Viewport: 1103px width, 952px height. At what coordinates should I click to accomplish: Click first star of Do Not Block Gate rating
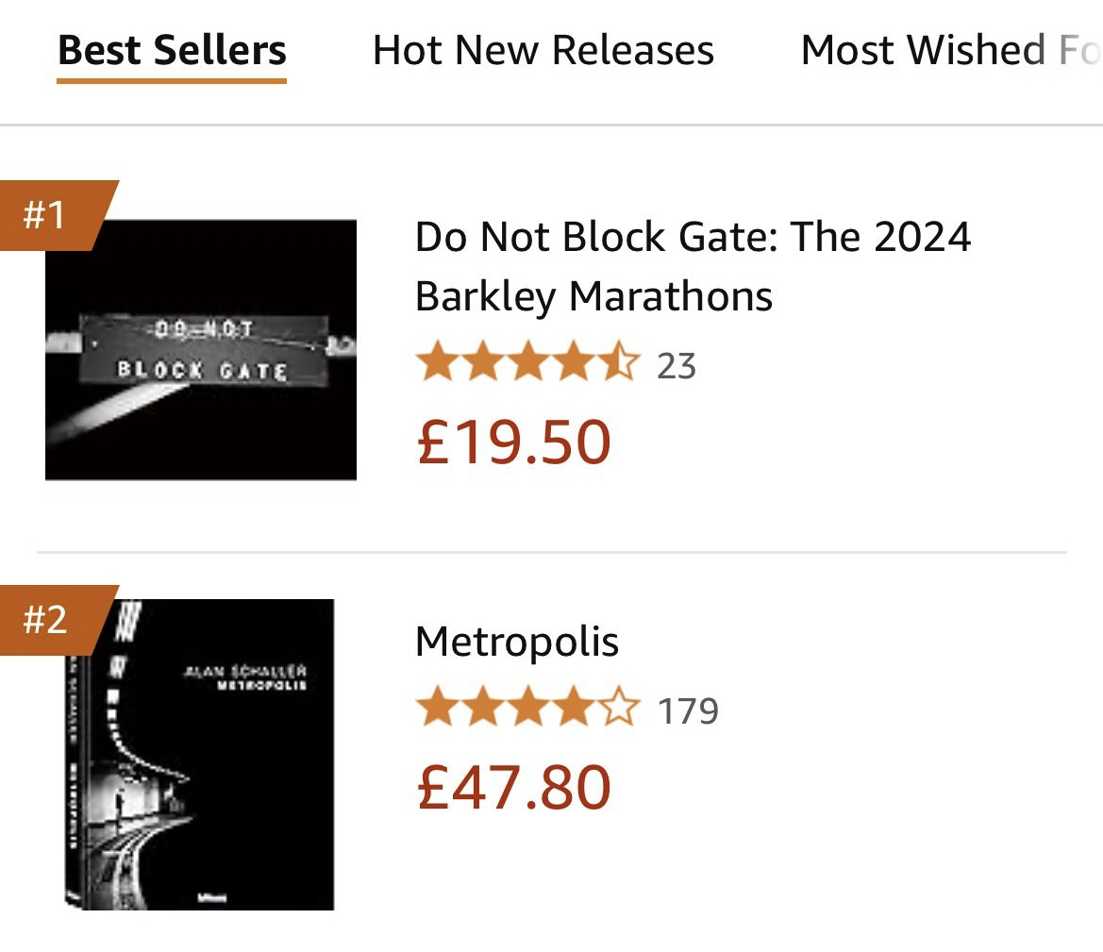pos(437,364)
